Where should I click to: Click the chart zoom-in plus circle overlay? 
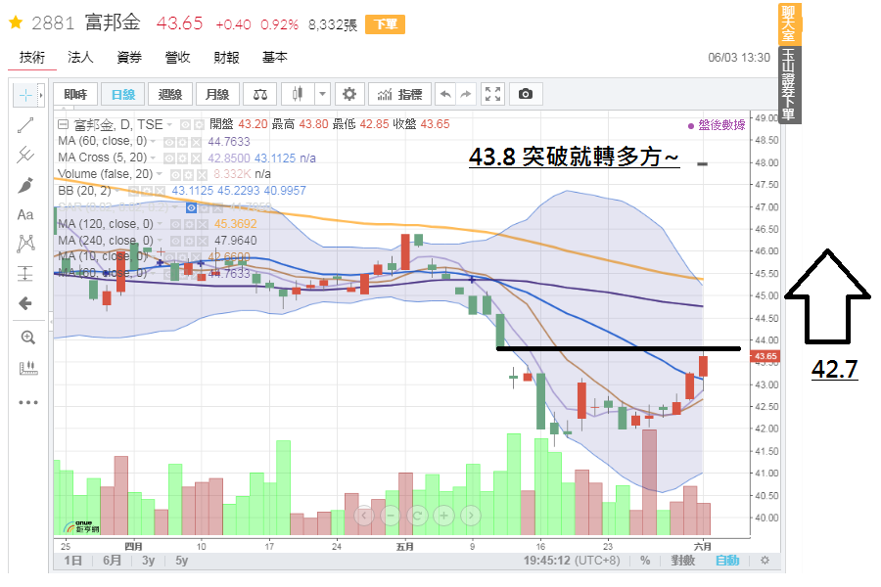coord(443,516)
